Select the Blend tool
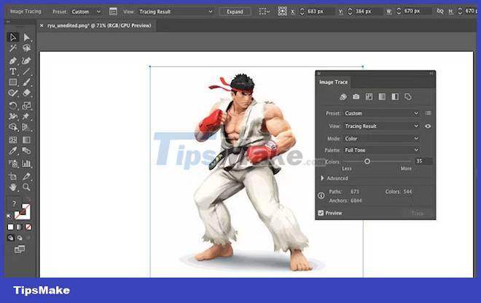Image resolution: width=481 pixels, height=303 pixels. (27, 150)
